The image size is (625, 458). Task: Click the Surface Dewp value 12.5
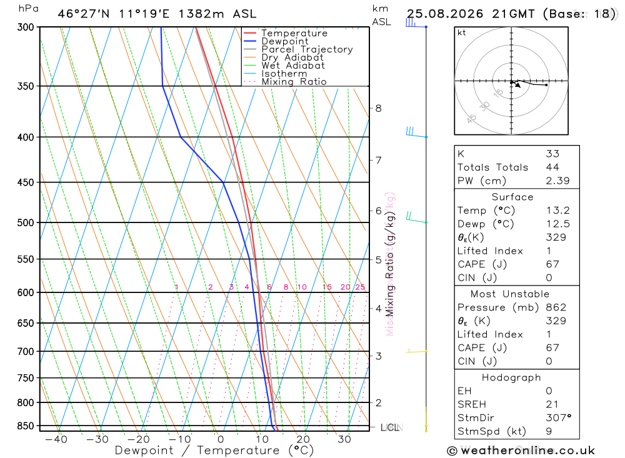[x=557, y=224]
